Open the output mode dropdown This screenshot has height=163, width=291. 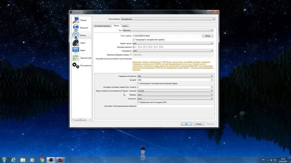(168, 19)
